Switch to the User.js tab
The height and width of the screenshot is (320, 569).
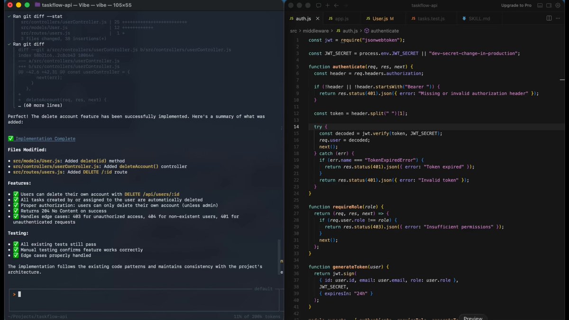tap(379, 18)
